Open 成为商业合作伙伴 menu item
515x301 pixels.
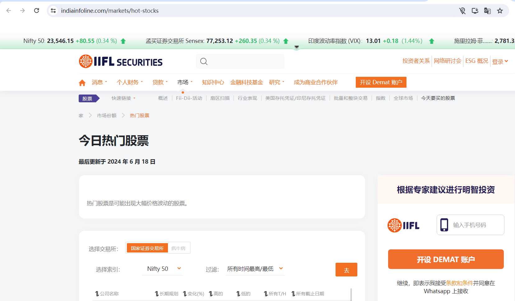tap(316, 82)
